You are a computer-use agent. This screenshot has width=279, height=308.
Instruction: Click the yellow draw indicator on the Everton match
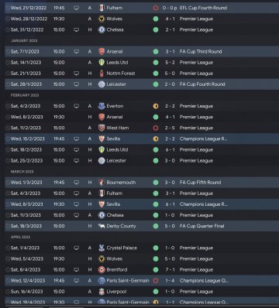tap(156, 106)
